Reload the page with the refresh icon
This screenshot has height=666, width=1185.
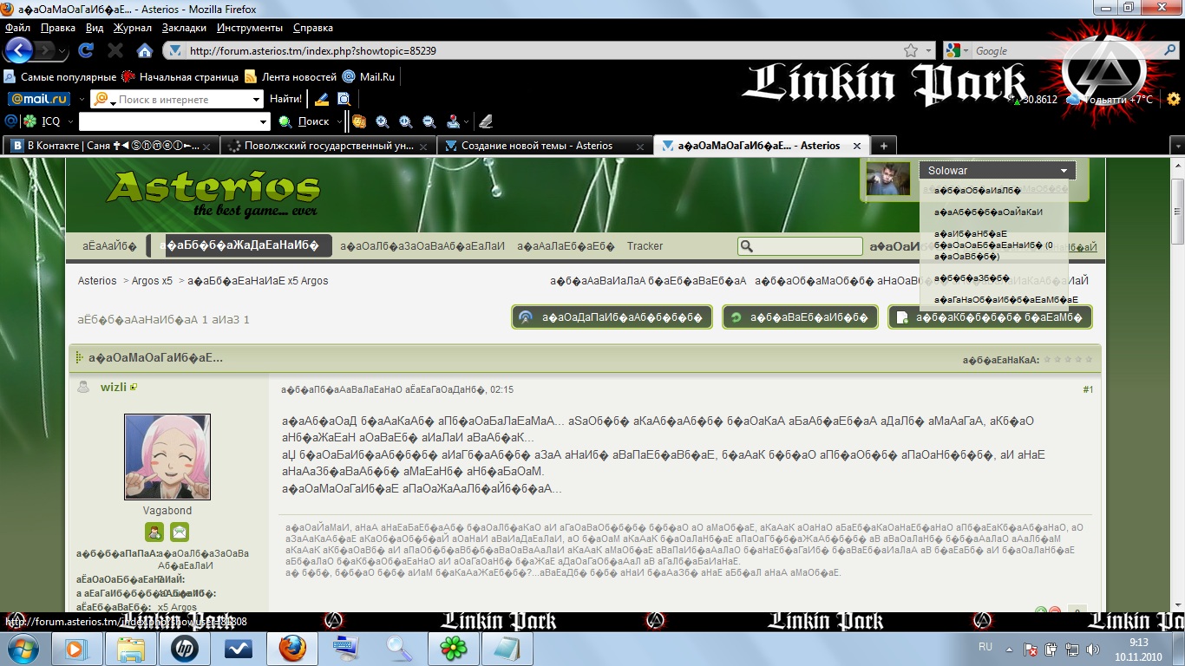pyautogui.click(x=86, y=50)
